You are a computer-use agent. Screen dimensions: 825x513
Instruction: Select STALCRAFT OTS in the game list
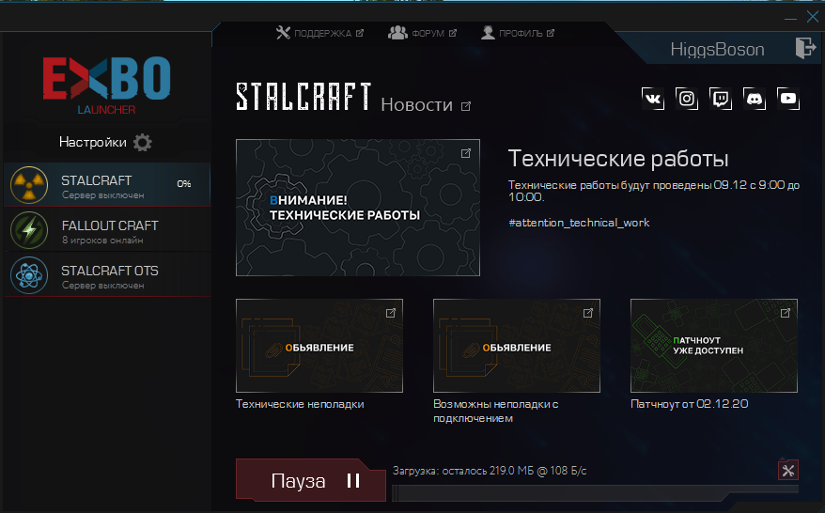107,275
